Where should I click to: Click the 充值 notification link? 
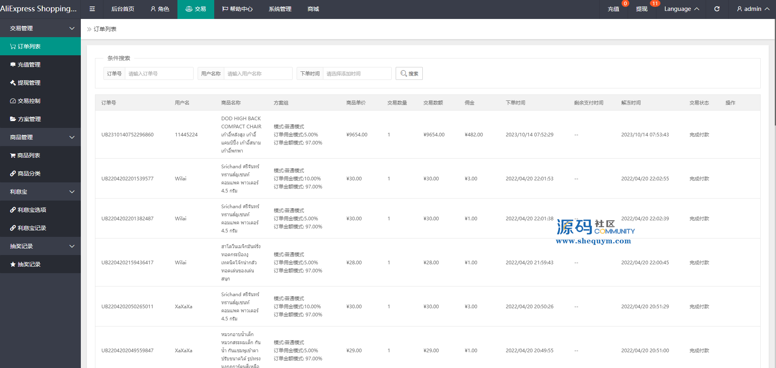(614, 9)
